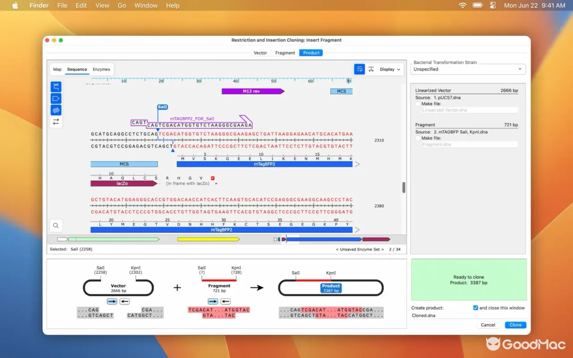This screenshot has height=358, width=573.
Task: Select the green feature arrow in the minimap
Action: click(114, 239)
